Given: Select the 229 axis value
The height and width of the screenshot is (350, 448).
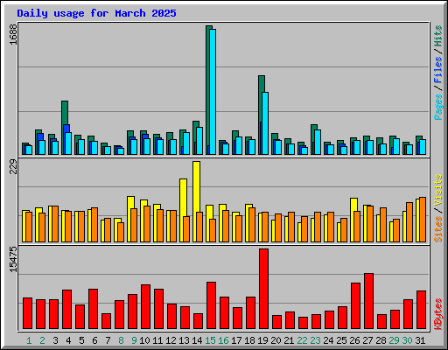Looking at the screenshot, I should (x=13, y=167).
